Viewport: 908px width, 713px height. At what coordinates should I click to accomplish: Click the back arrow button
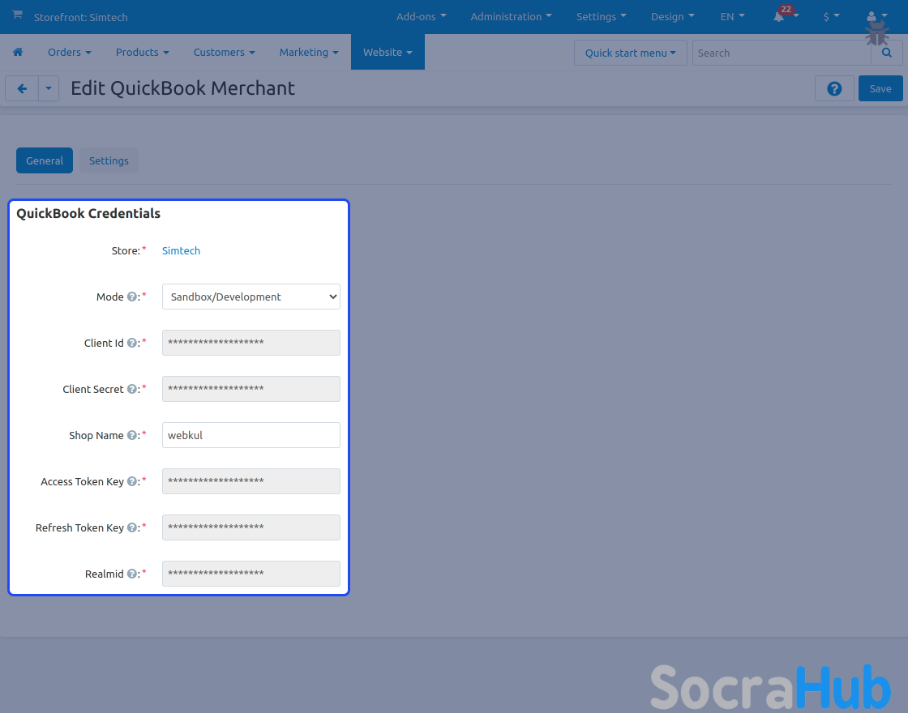pos(22,89)
